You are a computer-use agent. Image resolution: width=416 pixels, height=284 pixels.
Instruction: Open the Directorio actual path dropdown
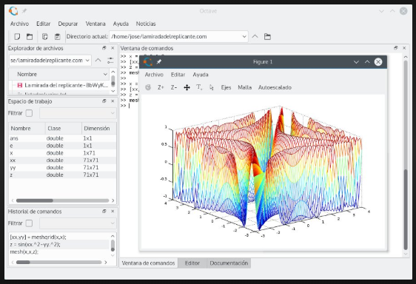[x=244, y=36]
